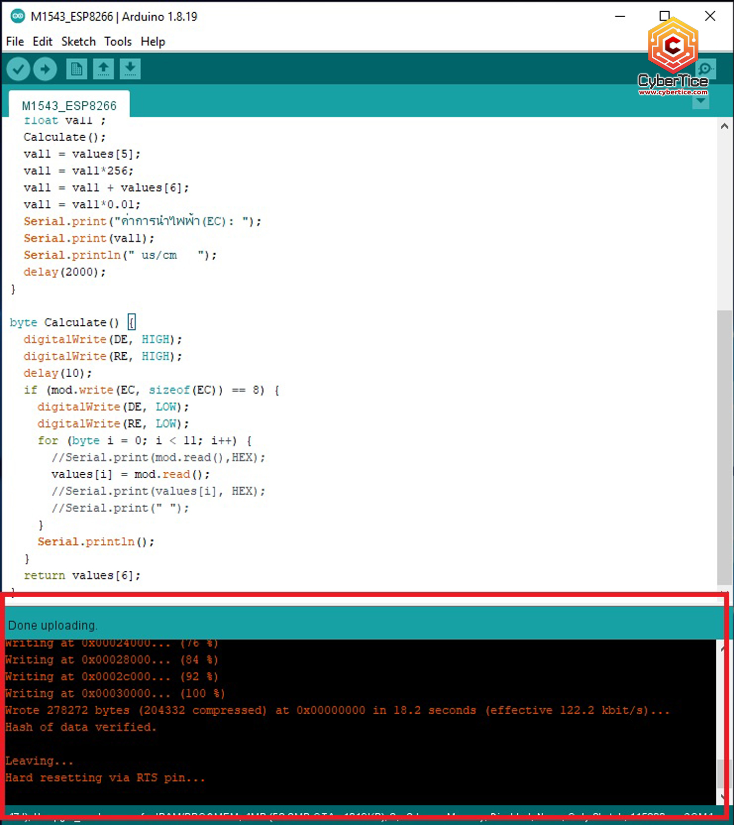This screenshot has height=825, width=734.
Task: Click the Arduino logo in title bar
Action: point(18,16)
